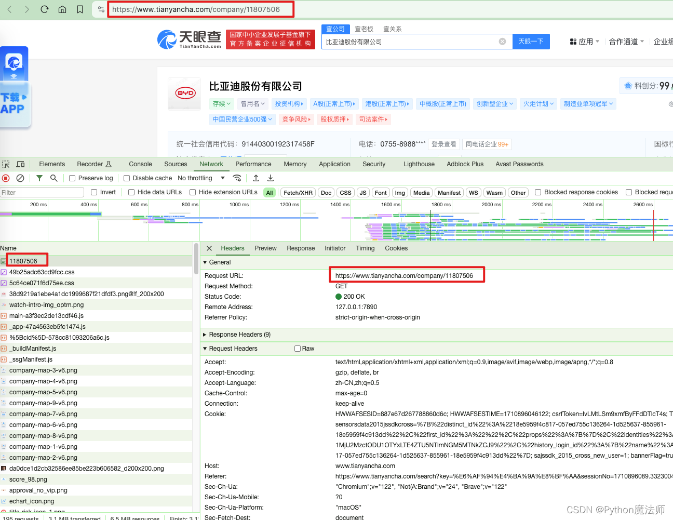Clear the company search box with X icon
The image size is (673, 520).
coord(502,42)
